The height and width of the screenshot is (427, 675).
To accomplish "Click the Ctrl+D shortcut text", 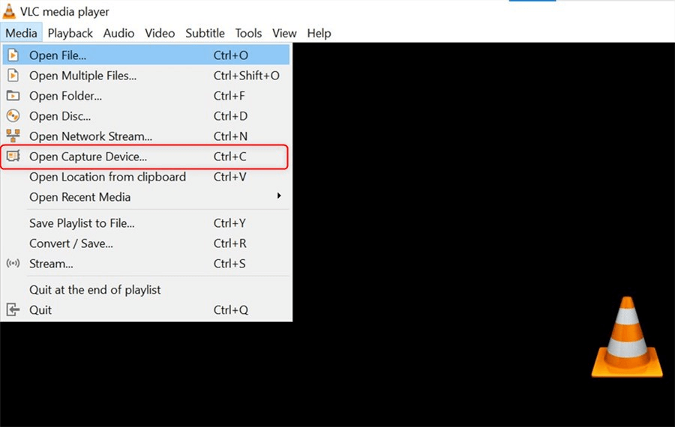I will [230, 115].
